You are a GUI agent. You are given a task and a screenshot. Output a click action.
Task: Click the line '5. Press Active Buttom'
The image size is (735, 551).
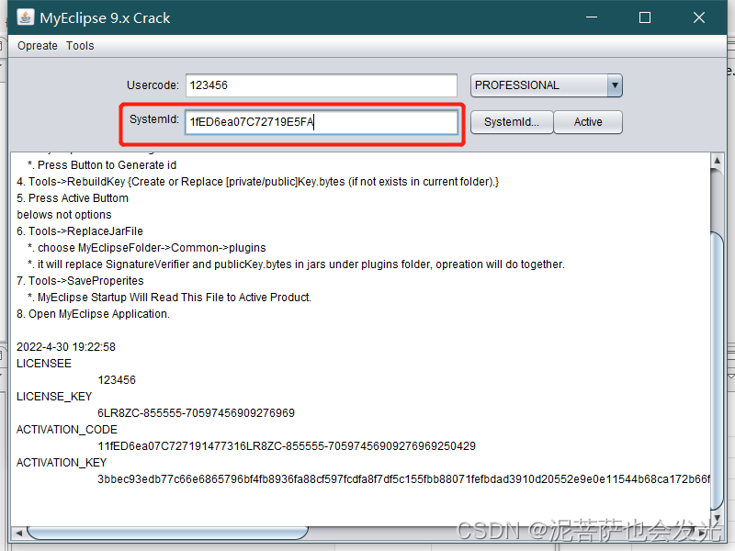[73, 198]
